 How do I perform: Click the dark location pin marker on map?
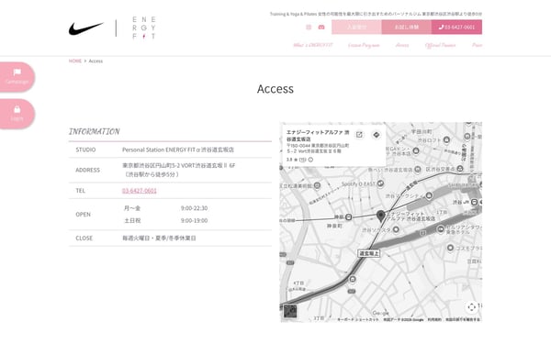point(380,216)
